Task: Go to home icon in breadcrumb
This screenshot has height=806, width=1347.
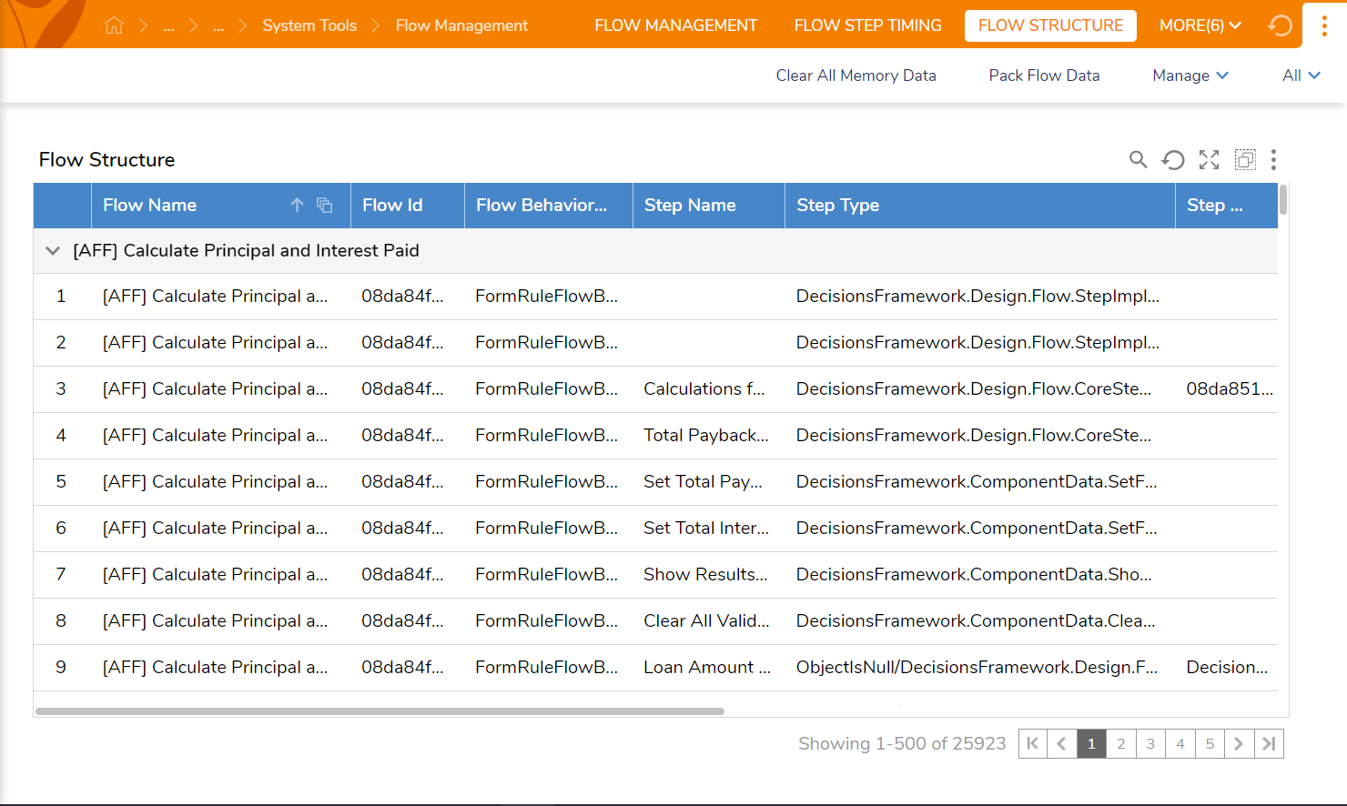Action: click(x=114, y=25)
